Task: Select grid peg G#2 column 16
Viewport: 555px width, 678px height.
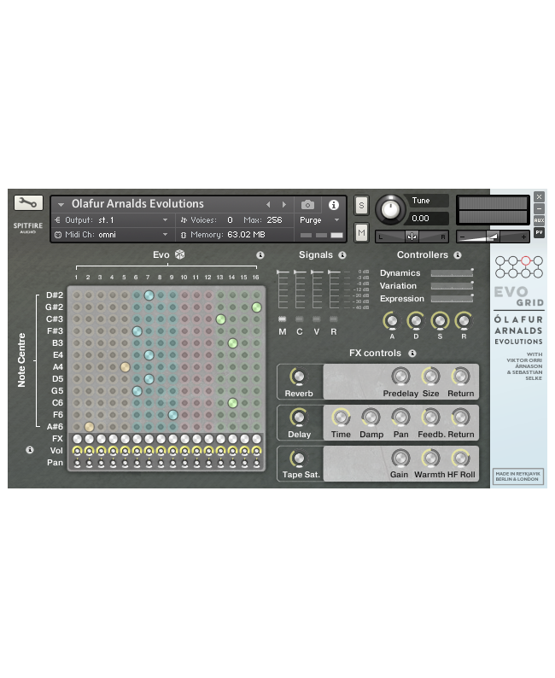Action: [257, 307]
